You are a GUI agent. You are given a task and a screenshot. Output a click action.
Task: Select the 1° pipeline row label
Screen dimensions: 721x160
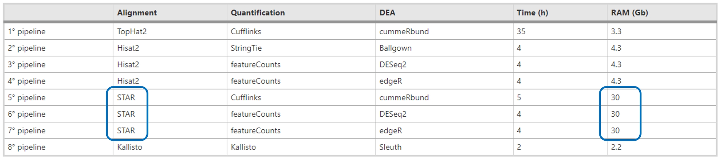pyautogui.click(x=27, y=31)
